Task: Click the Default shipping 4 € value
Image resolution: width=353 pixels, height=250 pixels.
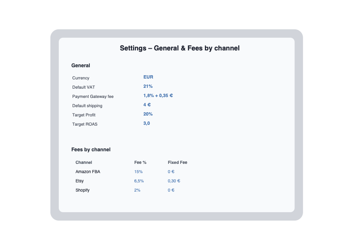Action: (147, 105)
